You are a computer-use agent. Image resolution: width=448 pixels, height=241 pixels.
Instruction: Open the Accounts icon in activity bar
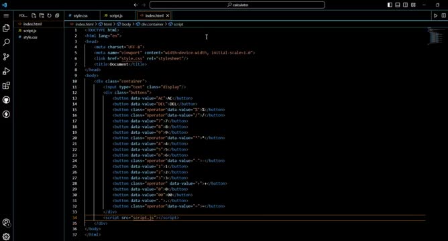pyautogui.click(x=6, y=222)
